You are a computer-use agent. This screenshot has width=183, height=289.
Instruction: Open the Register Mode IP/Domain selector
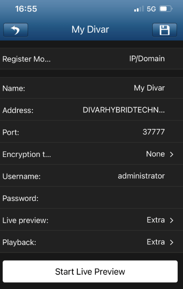click(x=91, y=59)
